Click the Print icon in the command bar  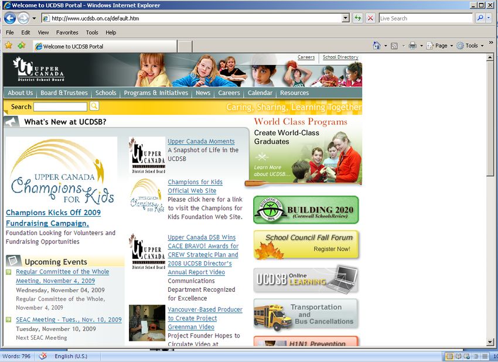[x=412, y=46]
